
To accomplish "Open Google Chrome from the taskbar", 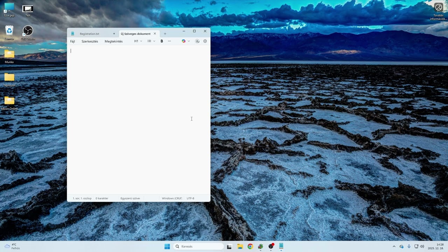I will 250,246.
